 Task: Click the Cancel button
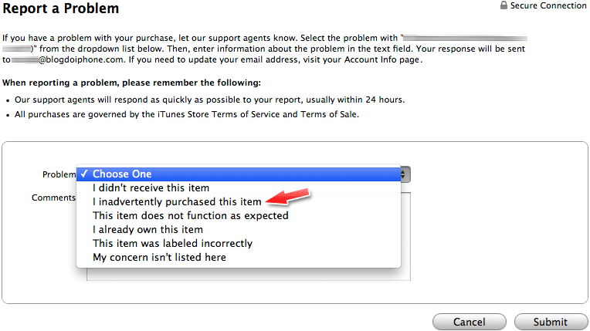[x=470, y=322]
